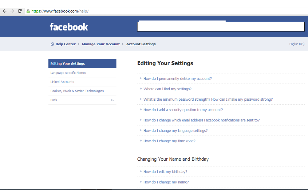Click the browser back arrow
The width and height of the screenshot is (308, 190).
pyautogui.click(x=5, y=11)
